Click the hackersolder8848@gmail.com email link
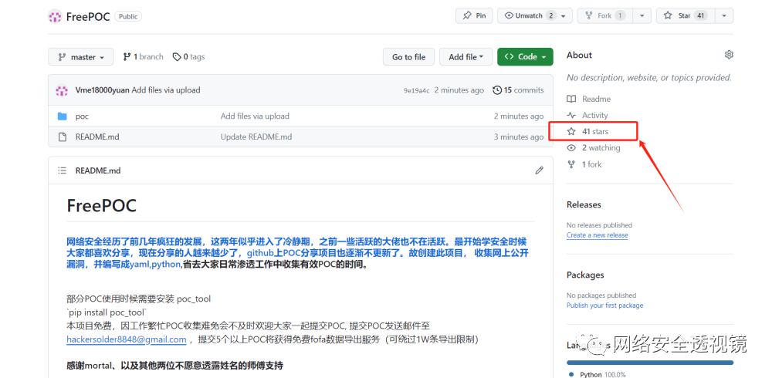 coord(127,339)
